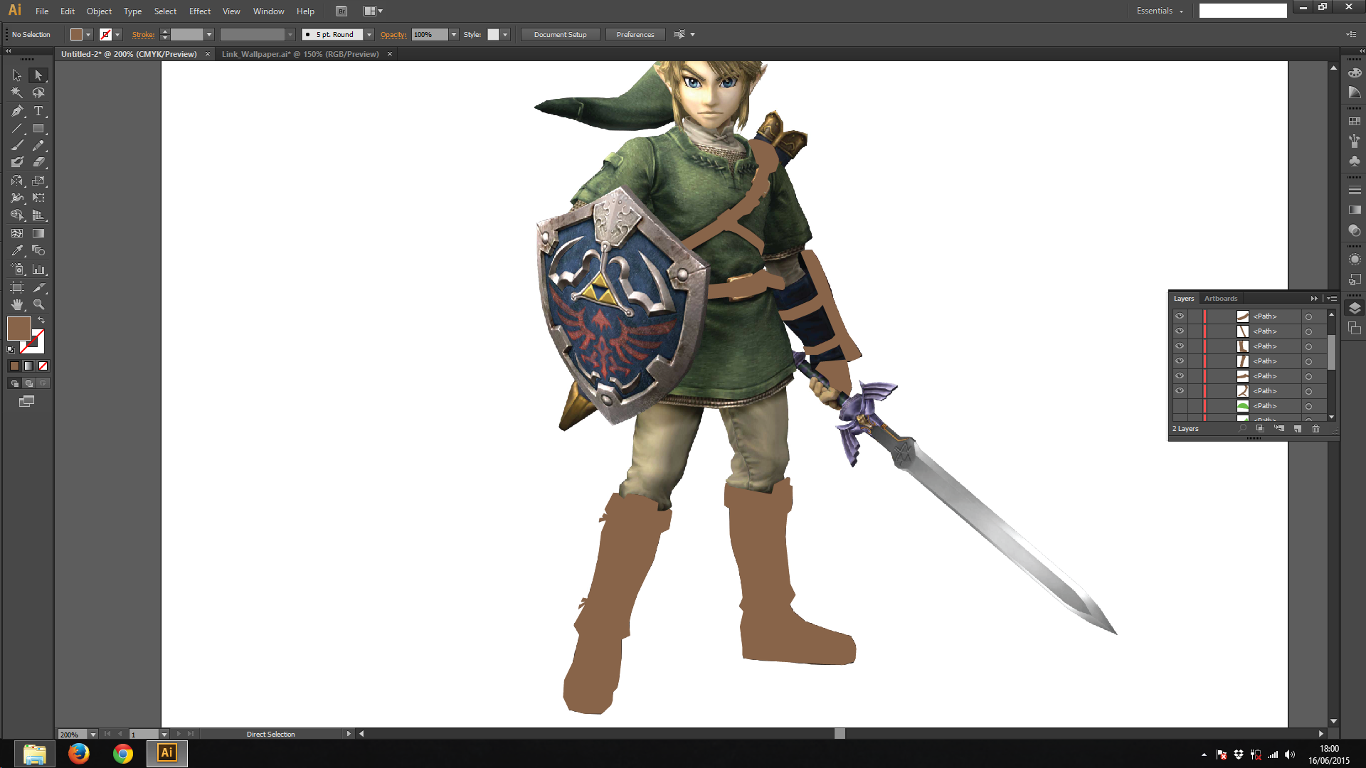1366x768 pixels.
Task: Open the File menu
Action: [x=42, y=11]
